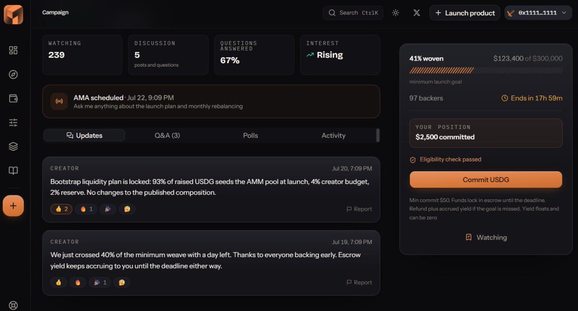578x311 pixels.
Task: Click the Jul 20, 7:09 PM timestamp
Action: click(352, 169)
